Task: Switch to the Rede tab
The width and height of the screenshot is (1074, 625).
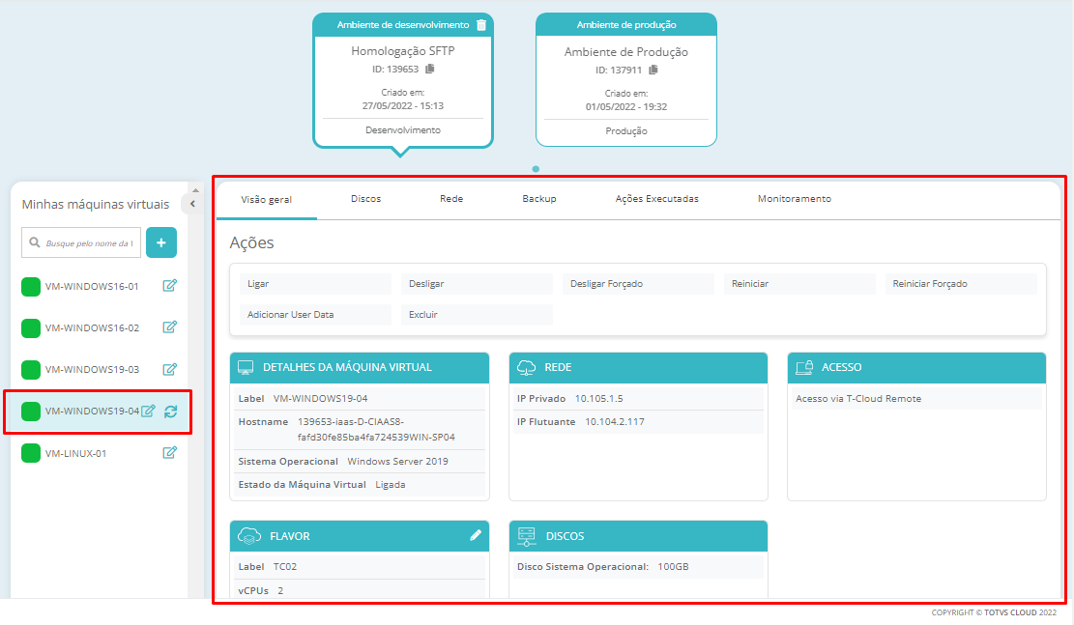Action: tap(451, 199)
